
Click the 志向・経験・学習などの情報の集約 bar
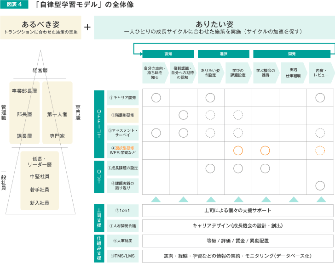coord(238,256)
